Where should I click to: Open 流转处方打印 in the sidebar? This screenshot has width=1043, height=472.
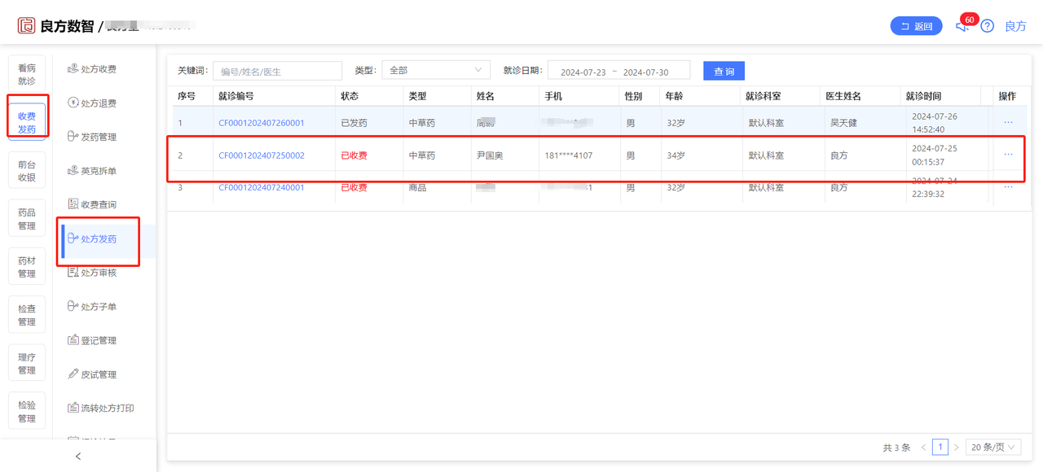pos(101,409)
